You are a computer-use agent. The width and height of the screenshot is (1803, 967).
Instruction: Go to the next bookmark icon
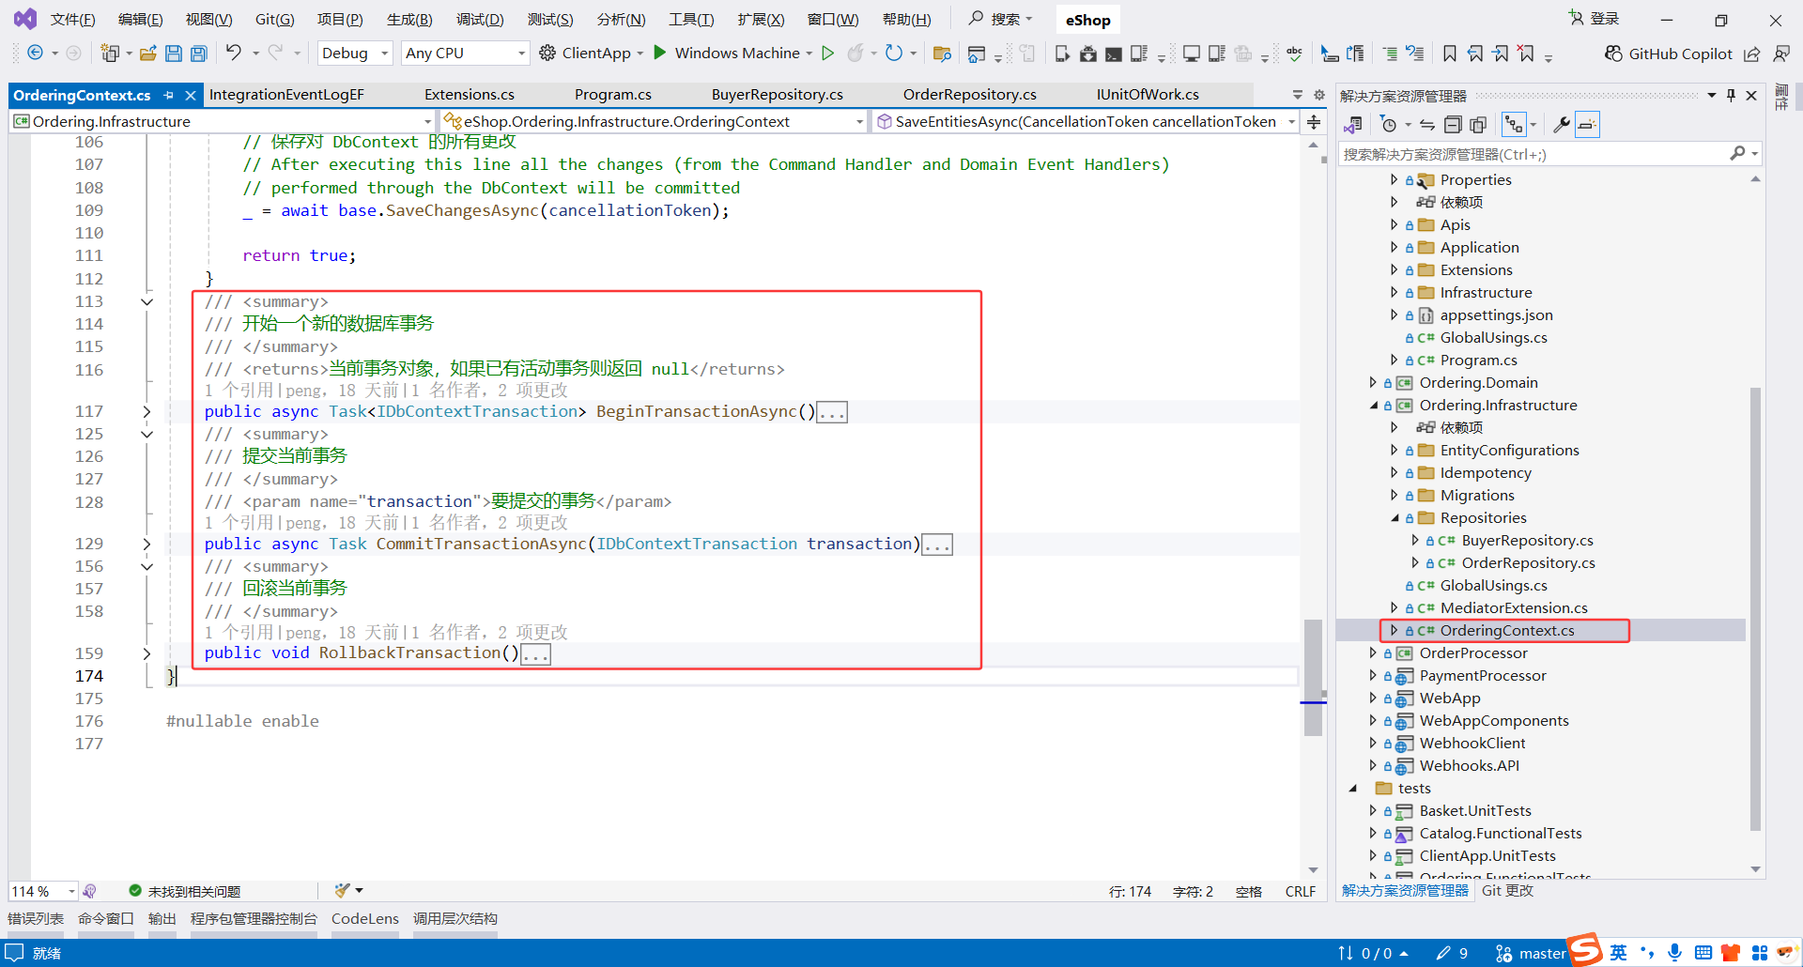1501,54
